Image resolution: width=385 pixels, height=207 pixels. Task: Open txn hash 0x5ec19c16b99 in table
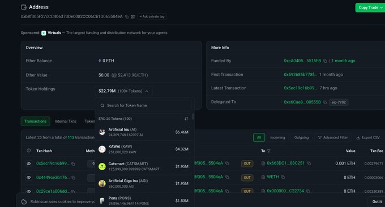53,163
